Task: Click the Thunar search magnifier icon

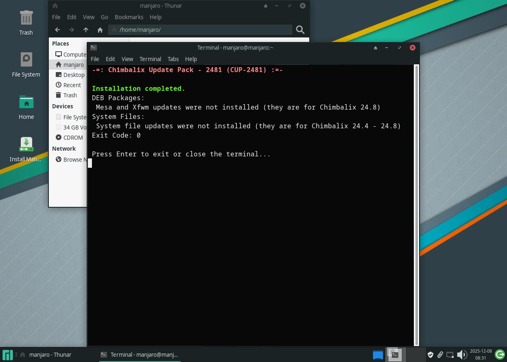Action: click(x=300, y=30)
